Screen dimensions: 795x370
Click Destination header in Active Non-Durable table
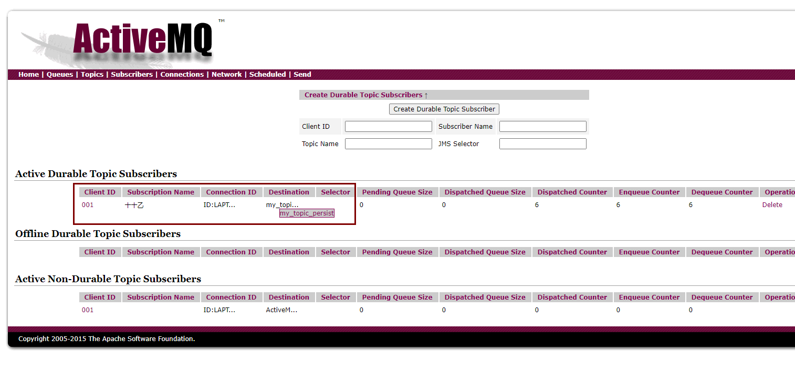point(289,297)
